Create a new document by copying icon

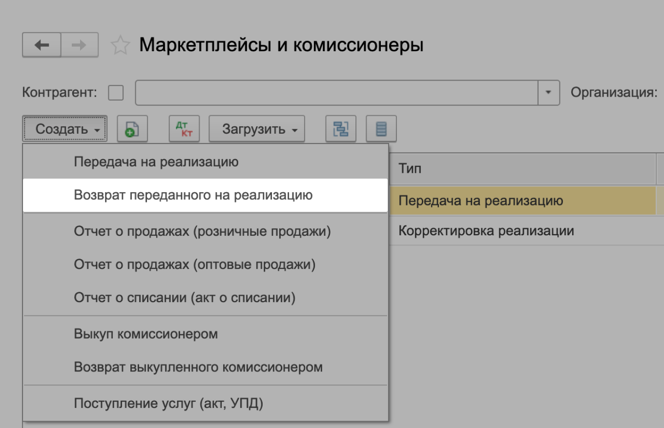(x=132, y=128)
